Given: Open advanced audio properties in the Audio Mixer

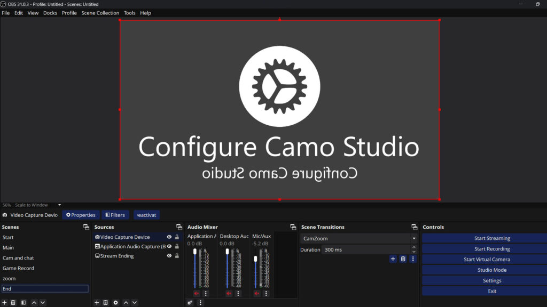Looking at the screenshot, I should [190, 303].
